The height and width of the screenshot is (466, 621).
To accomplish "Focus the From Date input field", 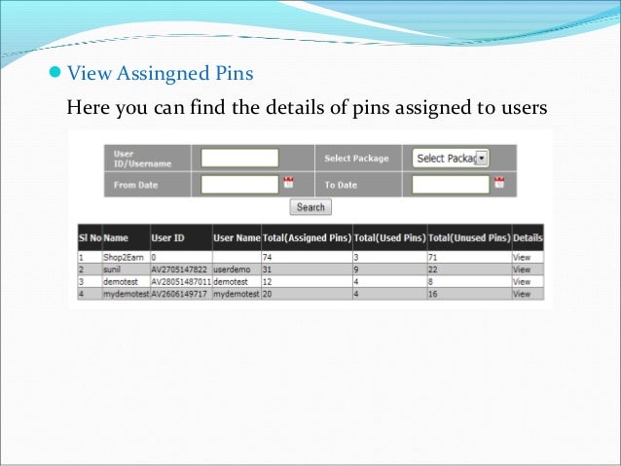I will point(239,185).
